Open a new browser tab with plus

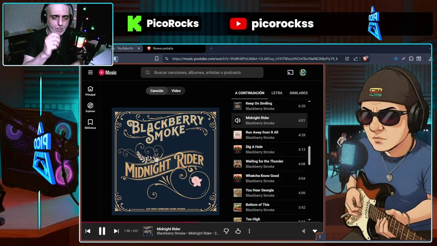211,49
